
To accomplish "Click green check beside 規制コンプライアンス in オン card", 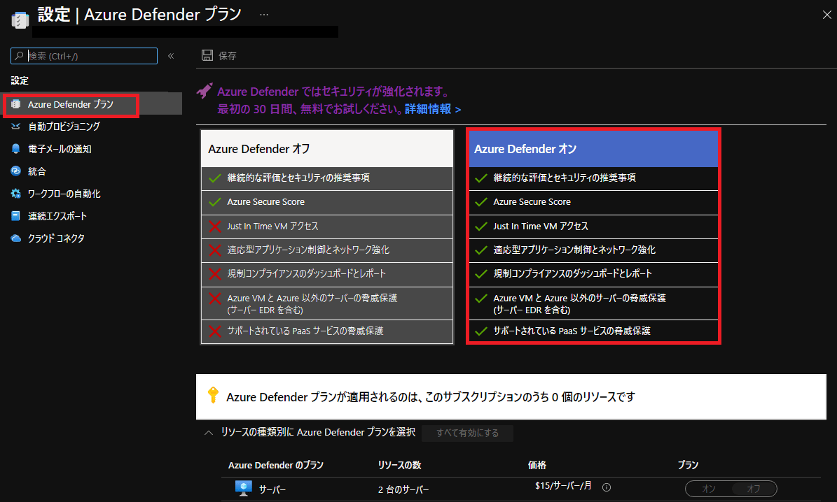I will [x=481, y=274].
